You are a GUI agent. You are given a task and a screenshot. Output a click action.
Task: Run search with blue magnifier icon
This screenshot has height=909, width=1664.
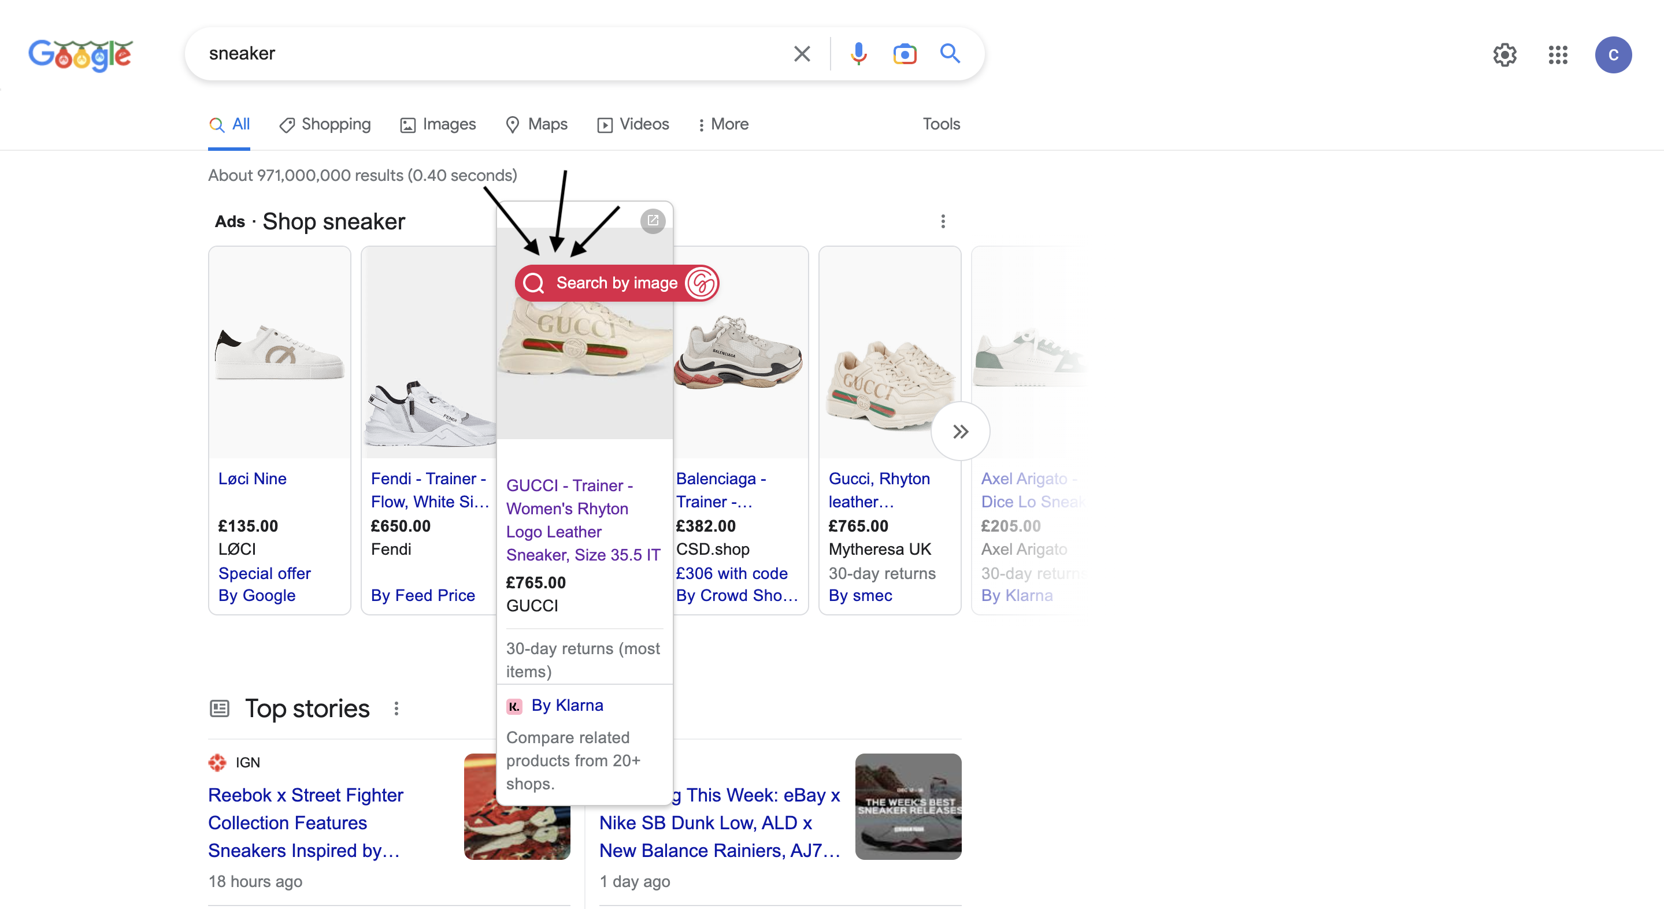tap(950, 54)
